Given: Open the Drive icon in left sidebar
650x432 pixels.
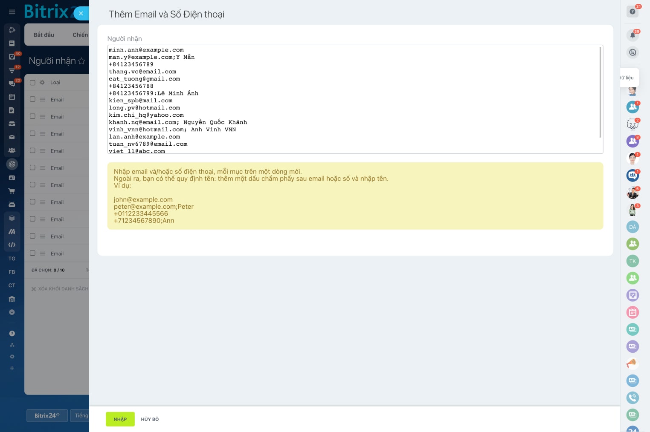Looking at the screenshot, I should (x=12, y=124).
